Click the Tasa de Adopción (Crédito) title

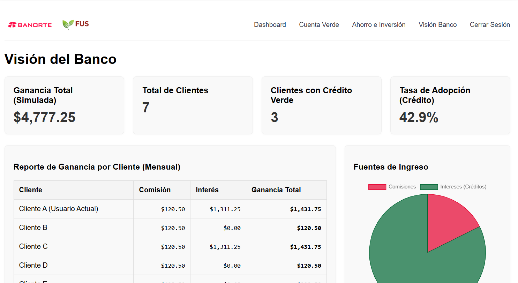pyautogui.click(x=435, y=95)
